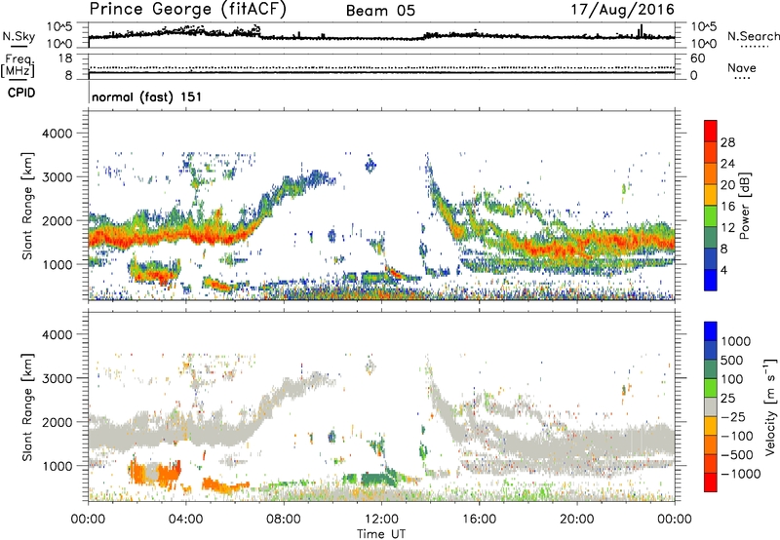Image resolution: width=780 pixels, height=540 pixels.
Task: Click 'Slant Range [km]' label of velocity panel
Action: [x=27, y=406]
